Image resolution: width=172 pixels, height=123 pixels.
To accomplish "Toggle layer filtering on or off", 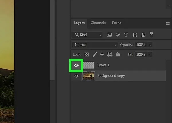I will [x=151, y=35].
